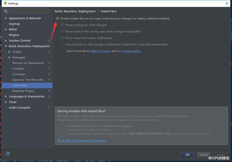The height and width of the screenshot is (162, 232).
Task: Click the project-level icon beside Kotlin Compiler
Action: point(49,108)
